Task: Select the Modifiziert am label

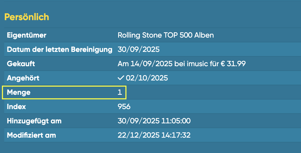Action: [31, 135]
